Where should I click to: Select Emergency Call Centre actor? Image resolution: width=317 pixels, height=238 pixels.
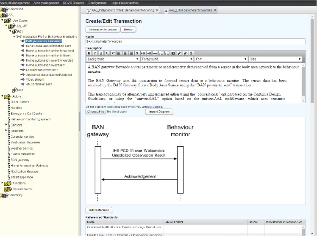[x=26, y=114]
